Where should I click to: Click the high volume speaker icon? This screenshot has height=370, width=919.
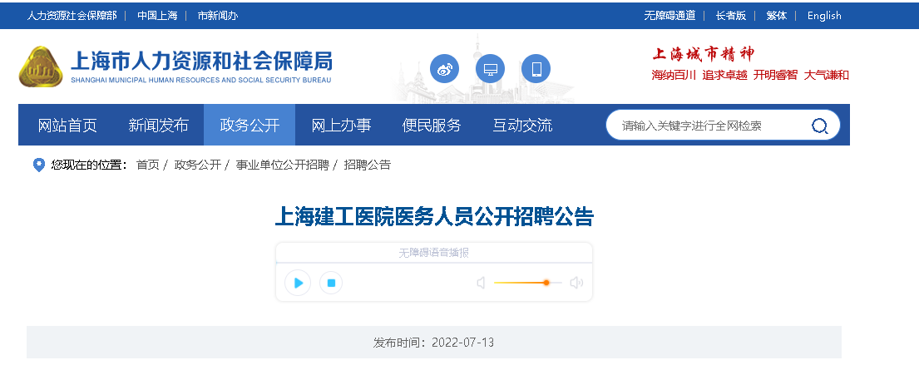click(576, 284)
